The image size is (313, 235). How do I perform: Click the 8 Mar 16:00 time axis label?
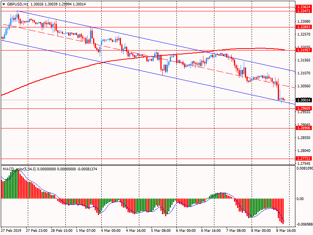[286, 231]
